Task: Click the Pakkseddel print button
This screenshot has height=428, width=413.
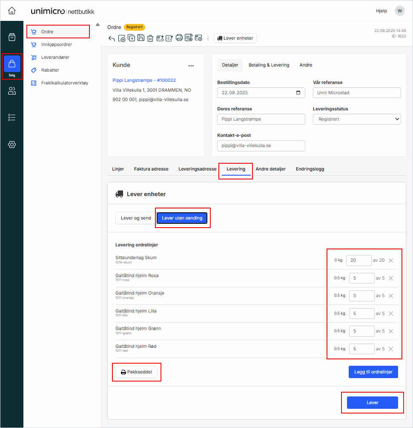Action: pos(136,372)
